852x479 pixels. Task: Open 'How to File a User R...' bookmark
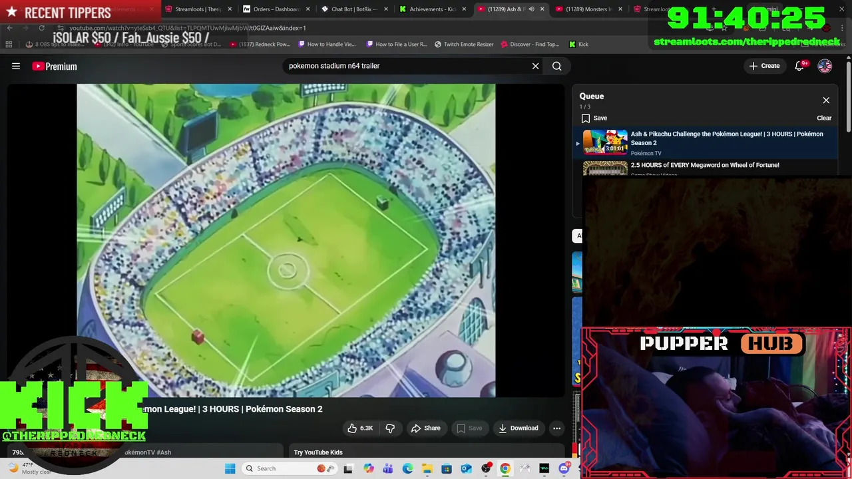click(397, 45)
